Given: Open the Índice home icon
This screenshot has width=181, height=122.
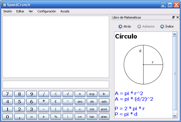Looking at the screenshot, I should point(162,26).
